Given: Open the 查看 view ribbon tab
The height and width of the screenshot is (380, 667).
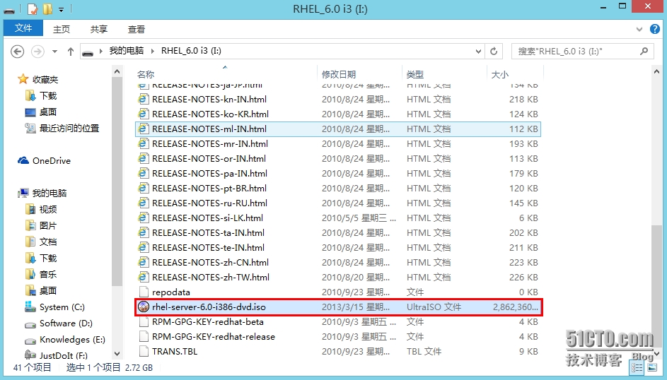Looking at the screenshot, I should (136, 29).
